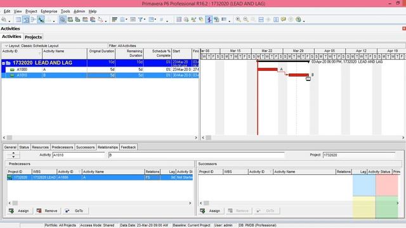Screen dimensions: 406x228
Task: Open the Feedback details tab
Action: click(x=128, y=147)
